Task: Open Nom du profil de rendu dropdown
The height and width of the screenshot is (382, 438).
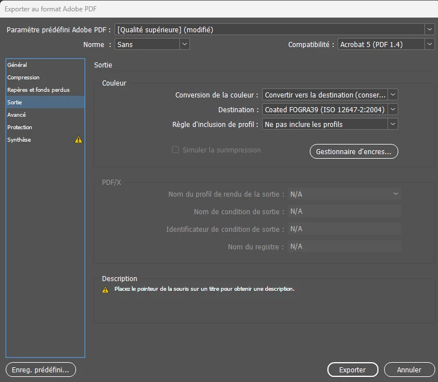Action: (344, 194)
